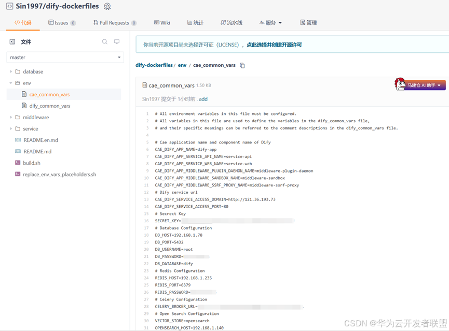Collapse the 文件 side panel icon
Viewport: 449px width, 331px height.
coord(12,42)
